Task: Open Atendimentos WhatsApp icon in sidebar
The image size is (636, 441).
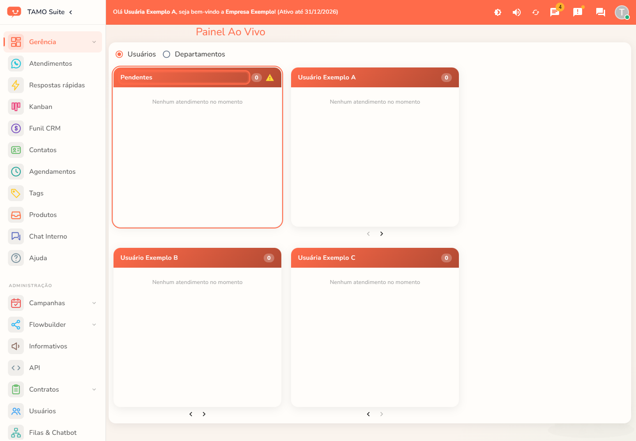Action: tap(16, 64)
